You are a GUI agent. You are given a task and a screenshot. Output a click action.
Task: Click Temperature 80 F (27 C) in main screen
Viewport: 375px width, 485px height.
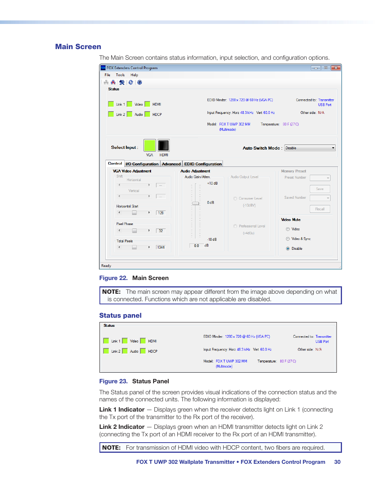coord(291,124)
